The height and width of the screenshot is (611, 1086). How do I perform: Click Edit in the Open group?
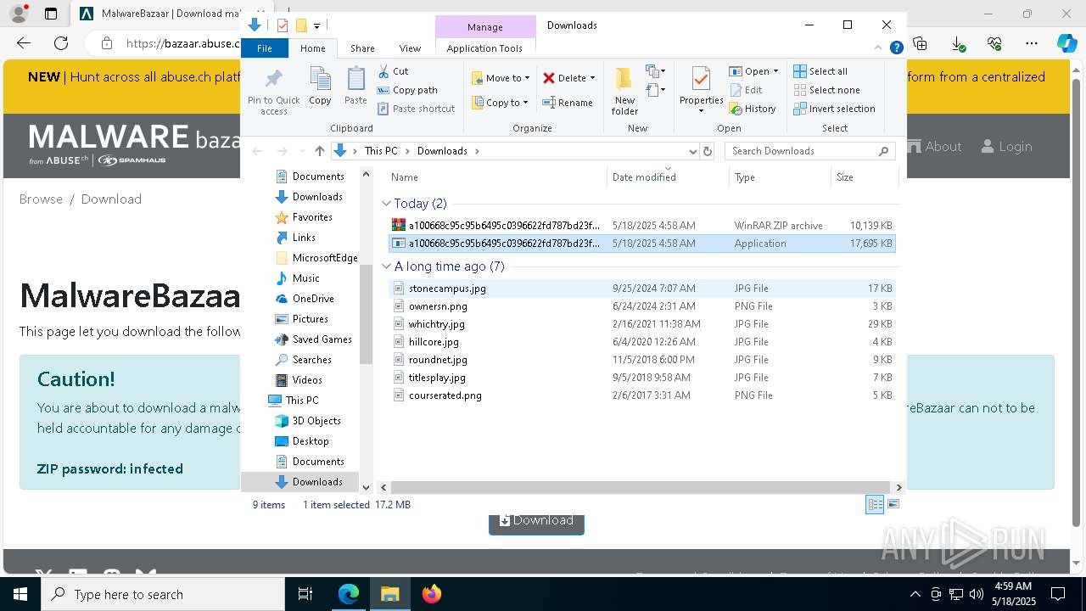(x=746, y=90)
